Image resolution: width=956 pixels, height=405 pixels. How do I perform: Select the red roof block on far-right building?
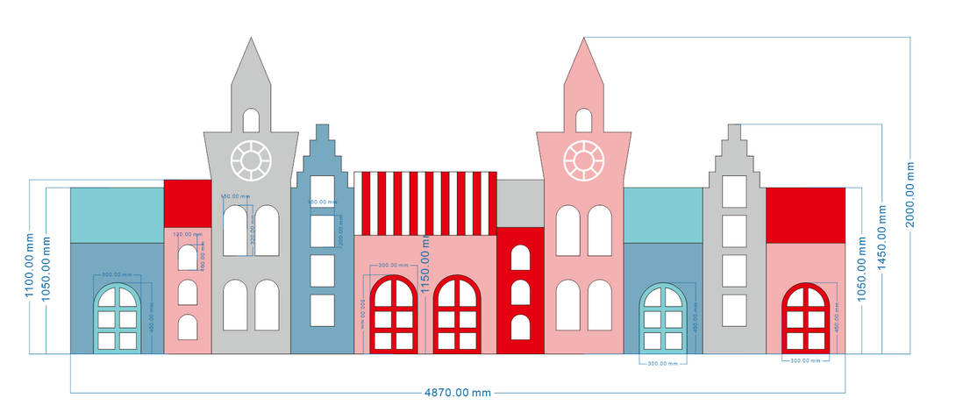[805, 215]
